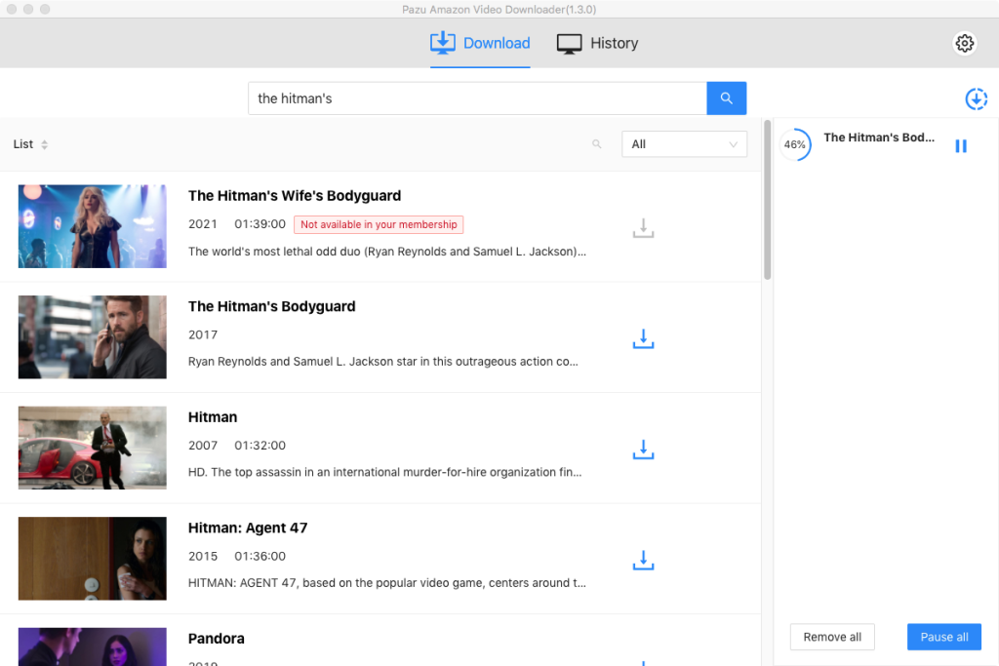
Task: Click the blue search magnifier button
Action: (726, 98)
